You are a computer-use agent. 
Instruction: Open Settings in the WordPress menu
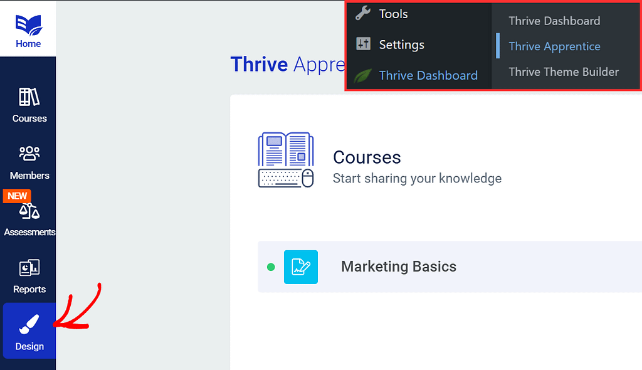401,45
